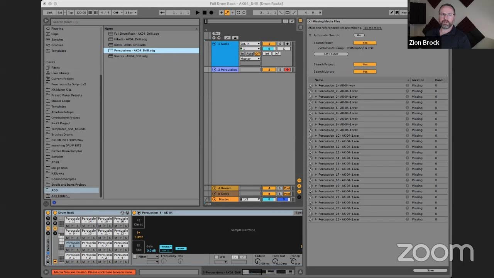
Task: Adjust the Master track volume slider
Action: (x=269, y=199)
